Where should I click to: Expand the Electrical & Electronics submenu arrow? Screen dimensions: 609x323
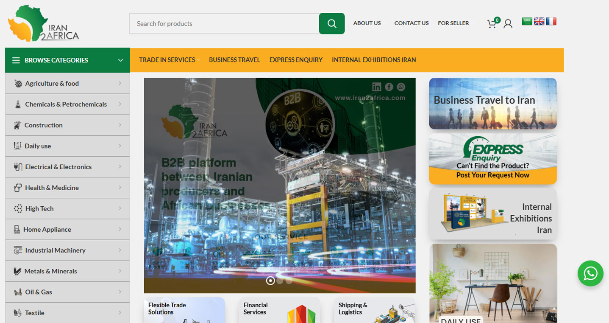tap(120, 167)
